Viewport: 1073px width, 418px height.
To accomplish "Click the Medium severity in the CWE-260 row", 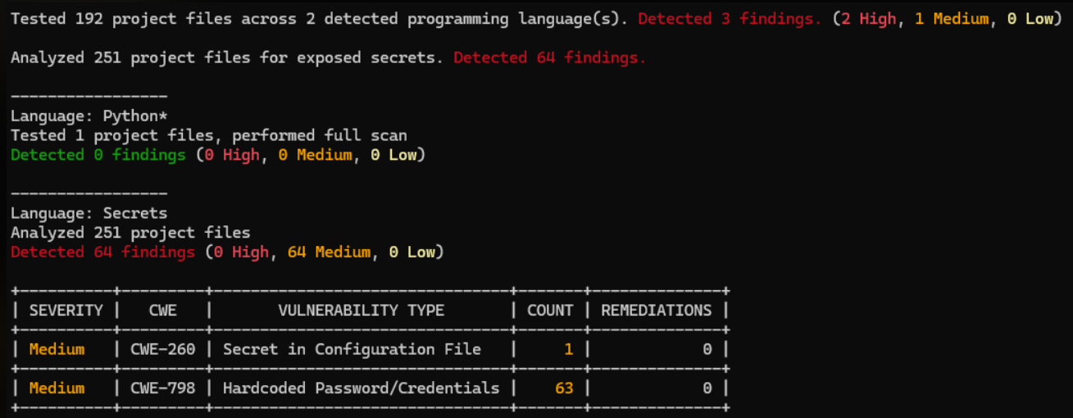I will coord(57,349).
